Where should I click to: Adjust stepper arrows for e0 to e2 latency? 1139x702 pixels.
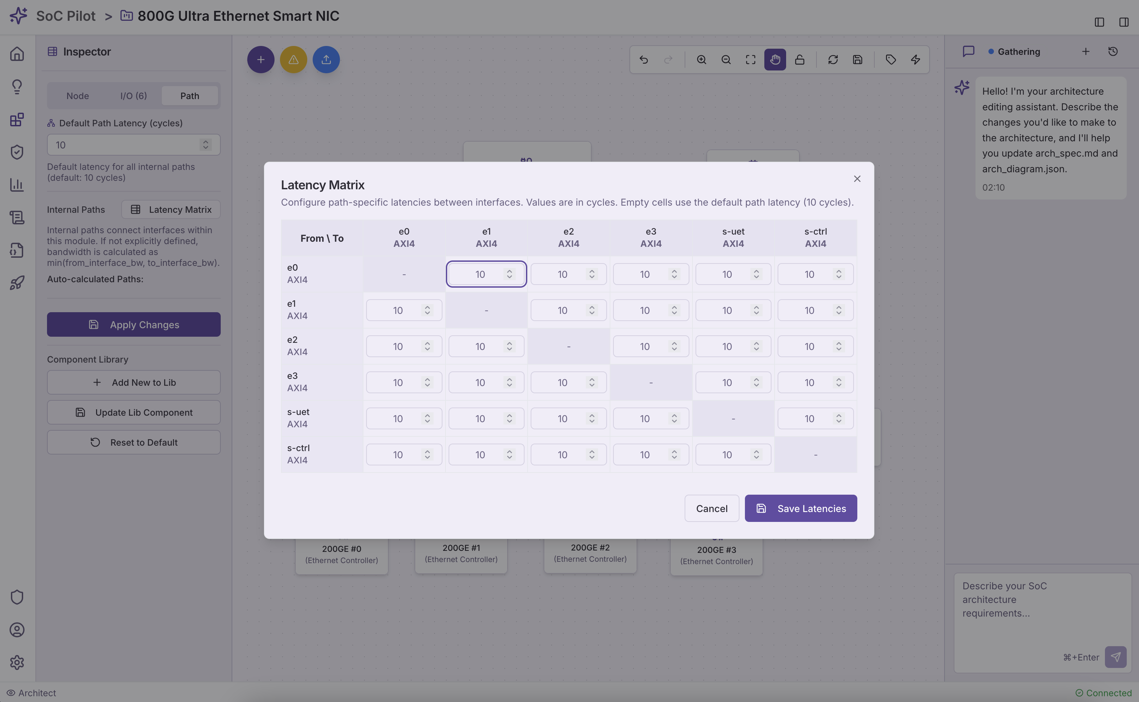tap(592, 274)
